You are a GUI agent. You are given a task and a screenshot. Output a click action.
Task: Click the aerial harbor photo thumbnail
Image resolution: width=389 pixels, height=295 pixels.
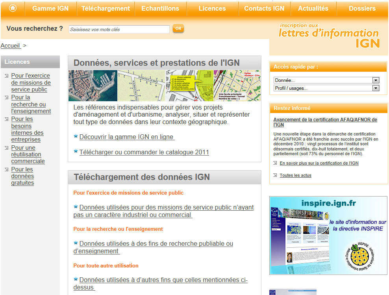(x=93, y=85)
